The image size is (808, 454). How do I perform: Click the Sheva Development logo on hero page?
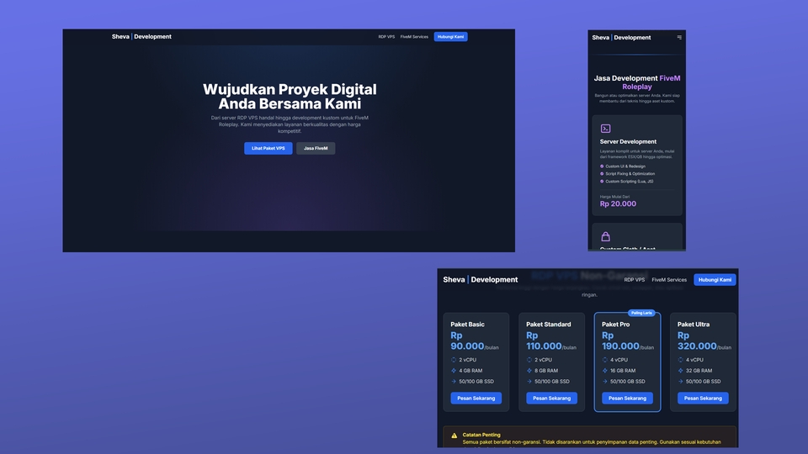pyautogui.click(x=141, y=36)
